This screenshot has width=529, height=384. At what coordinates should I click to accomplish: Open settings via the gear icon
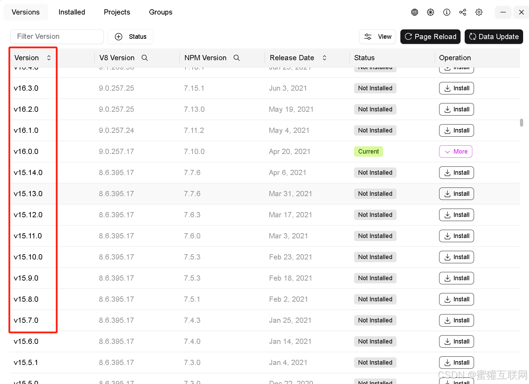coord(479,12)
